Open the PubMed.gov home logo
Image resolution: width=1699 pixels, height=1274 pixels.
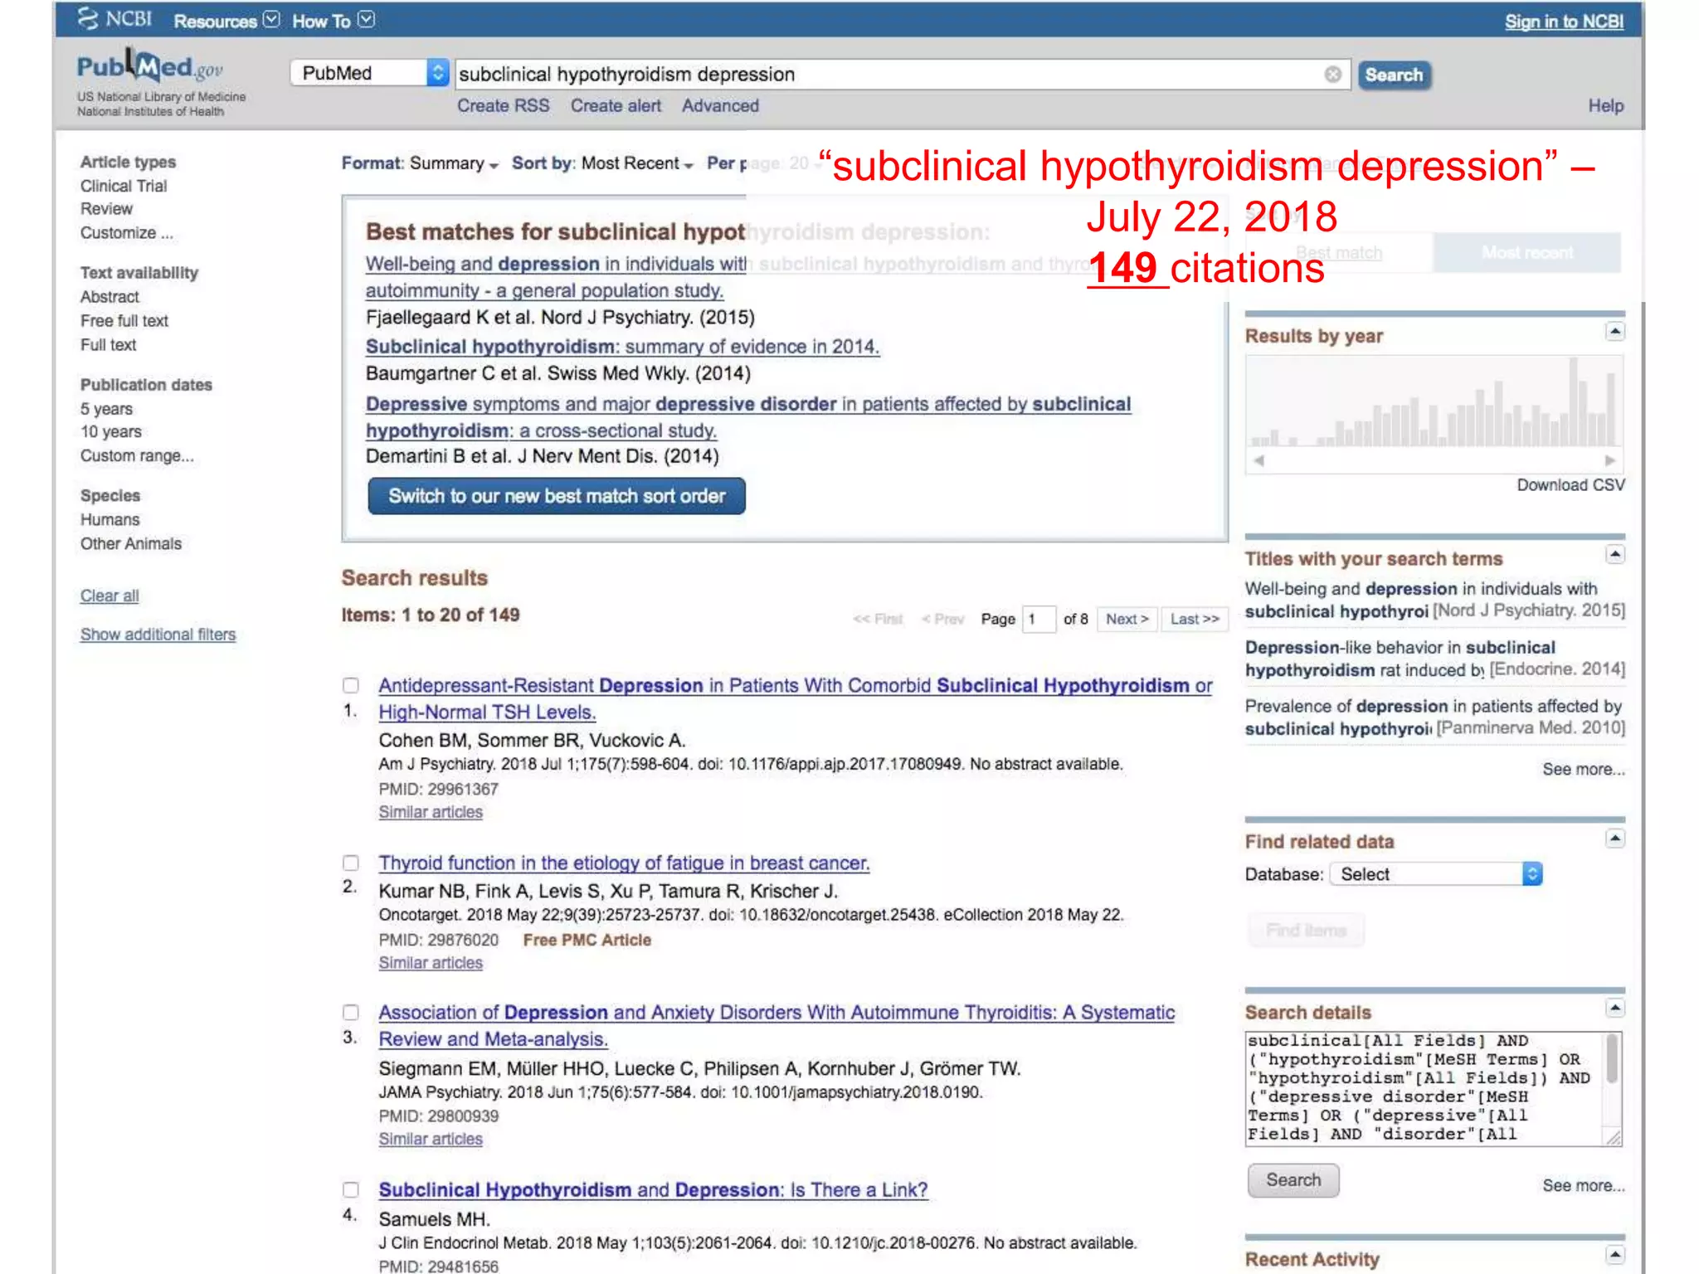point(150,67)
